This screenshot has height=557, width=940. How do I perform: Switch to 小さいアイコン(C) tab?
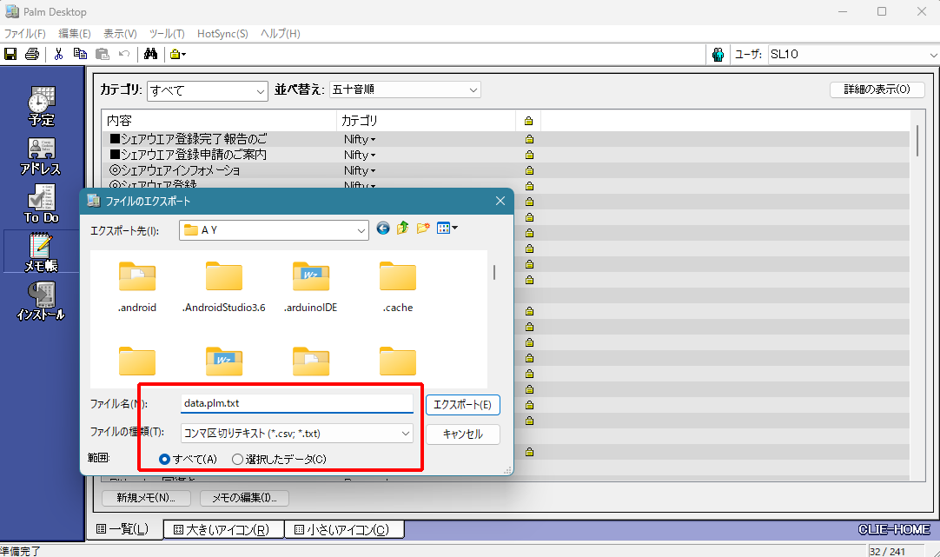click(x=343, y=529)
